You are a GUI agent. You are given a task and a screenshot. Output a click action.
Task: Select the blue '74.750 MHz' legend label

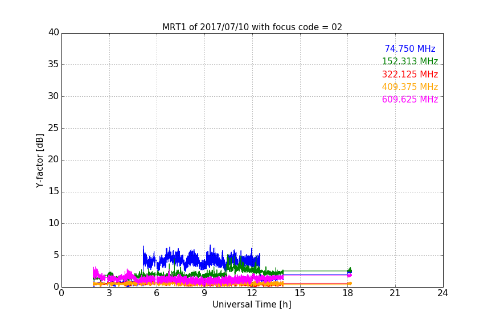tap(410, 48)
